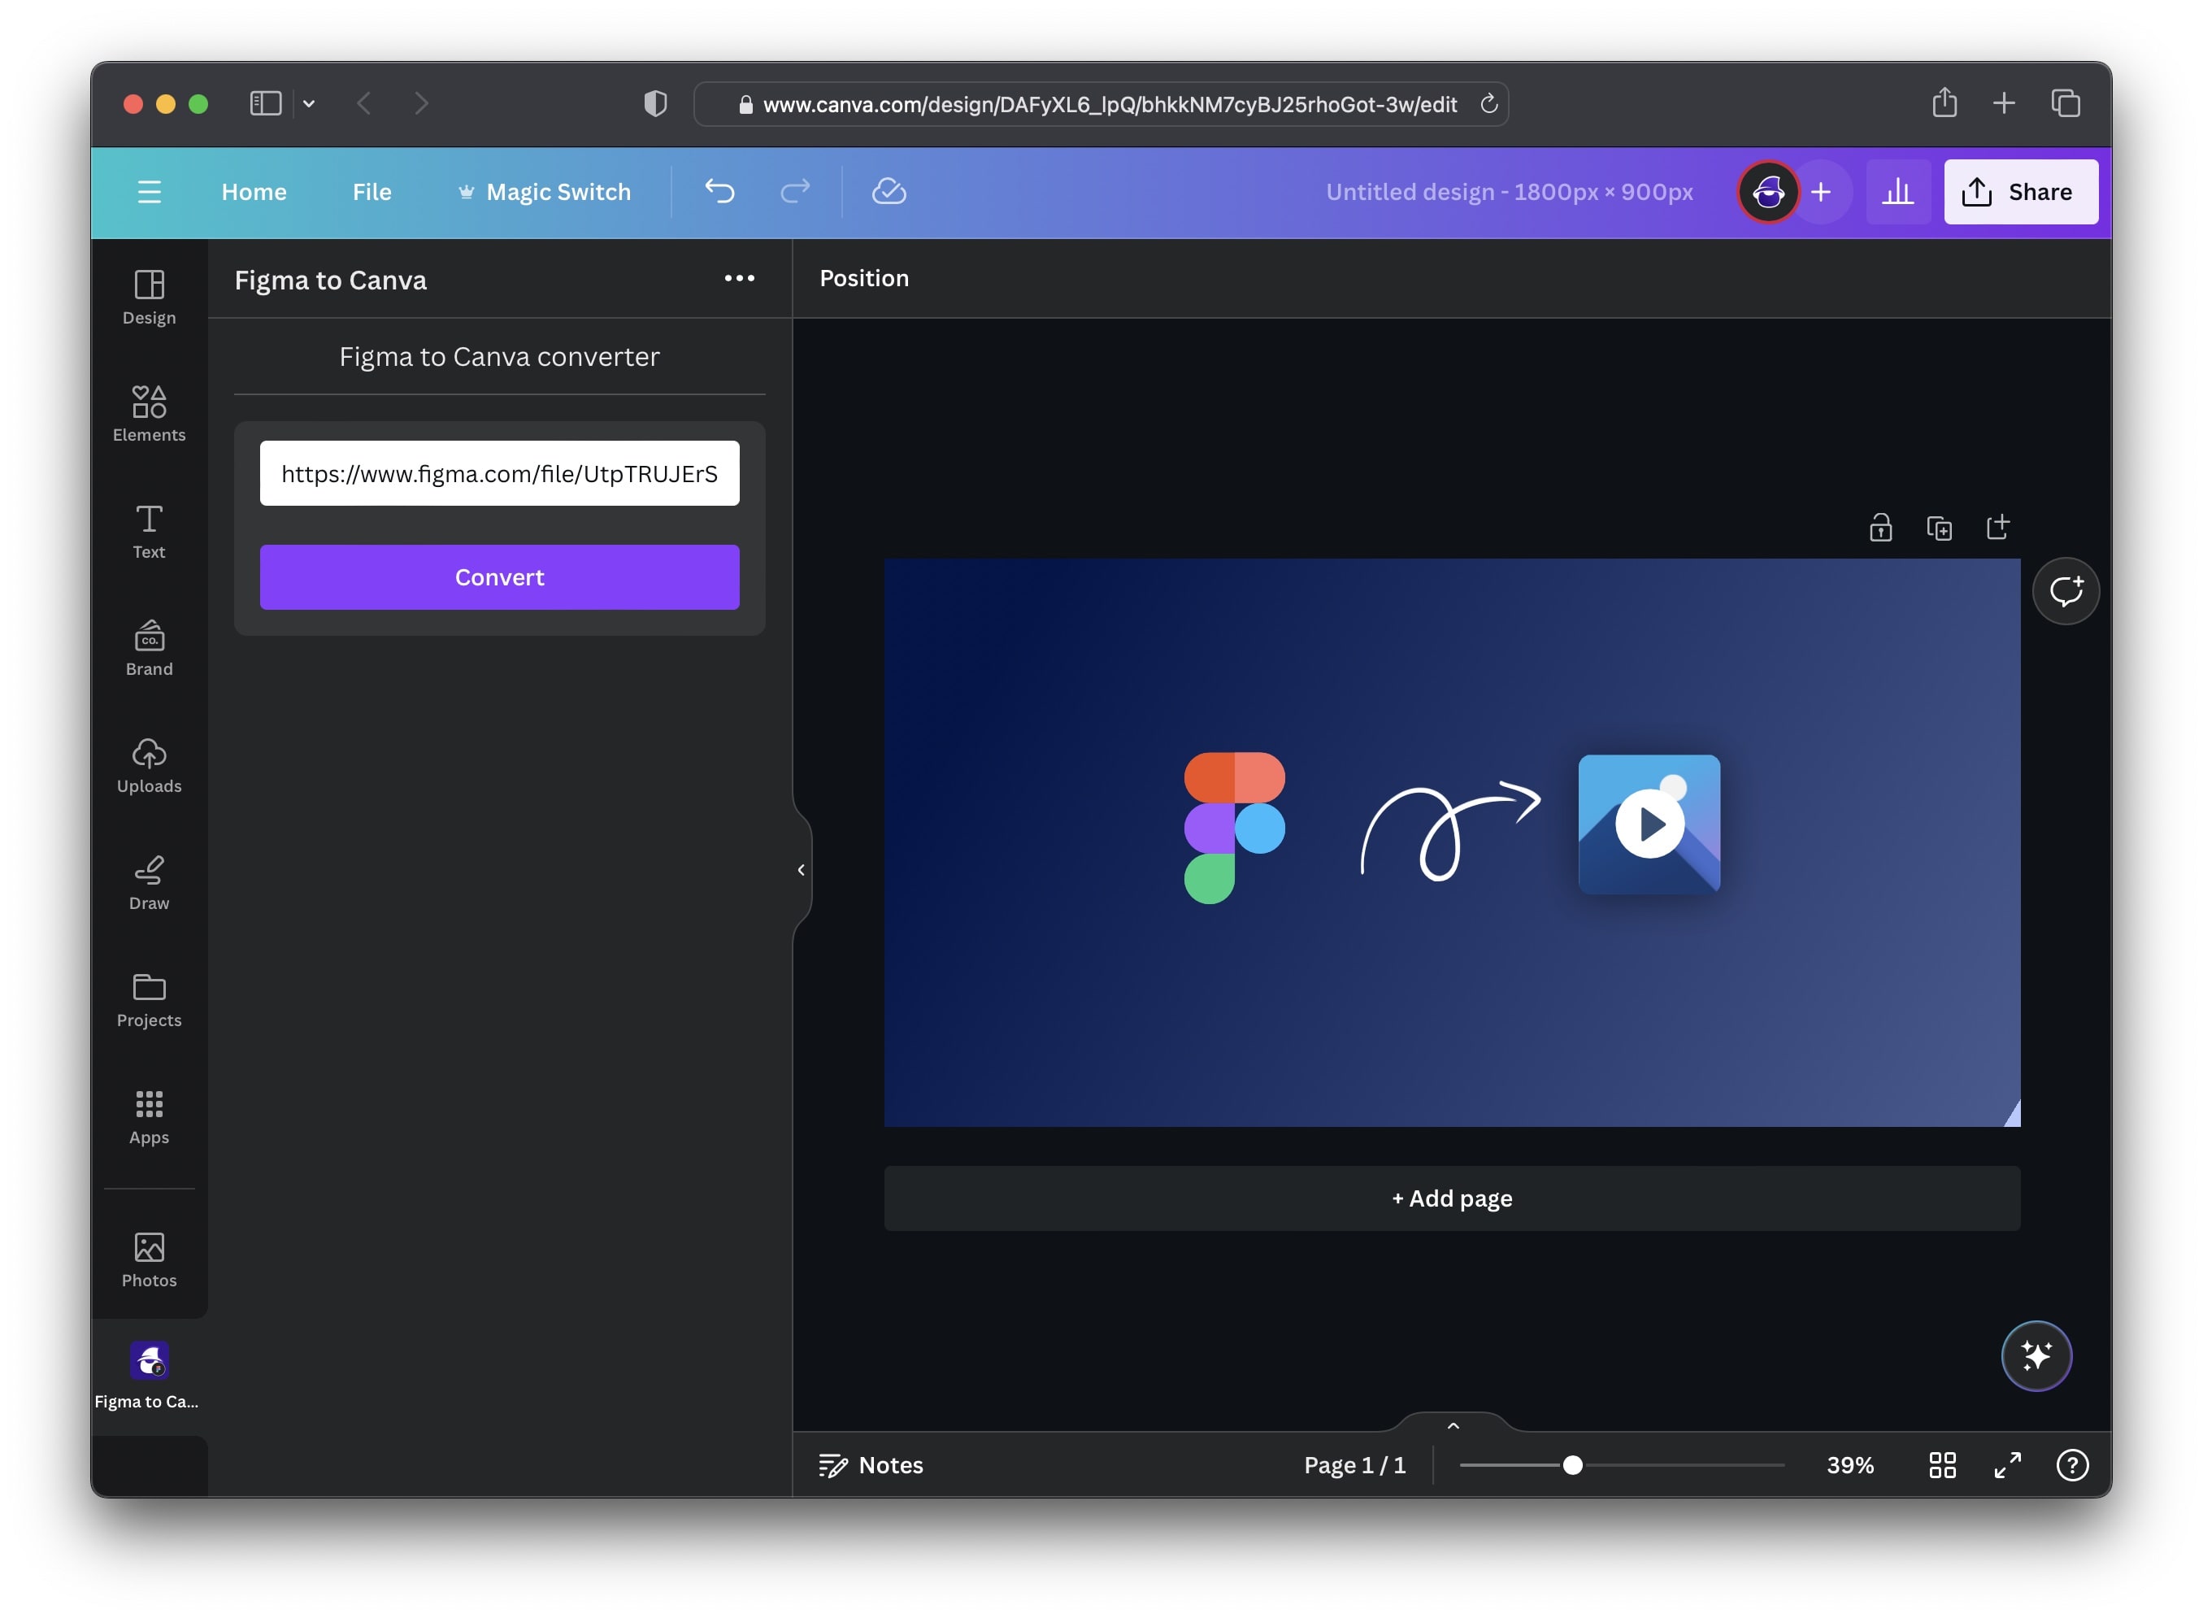Image resolution: width=2203 pixels, height=1618 pixels.
Task: Duplicate the page with the copy icon
Action: click(1939, 528)
